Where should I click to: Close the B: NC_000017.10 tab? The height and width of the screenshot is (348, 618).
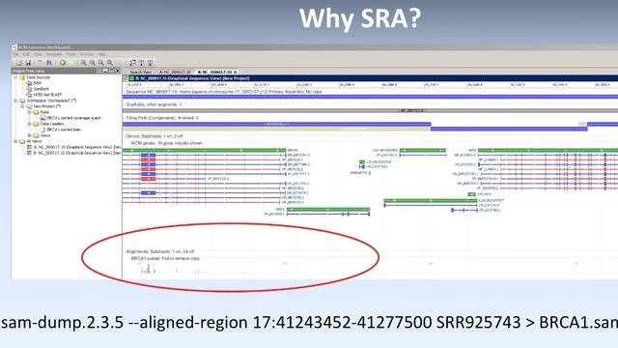[x=236, y=72]
